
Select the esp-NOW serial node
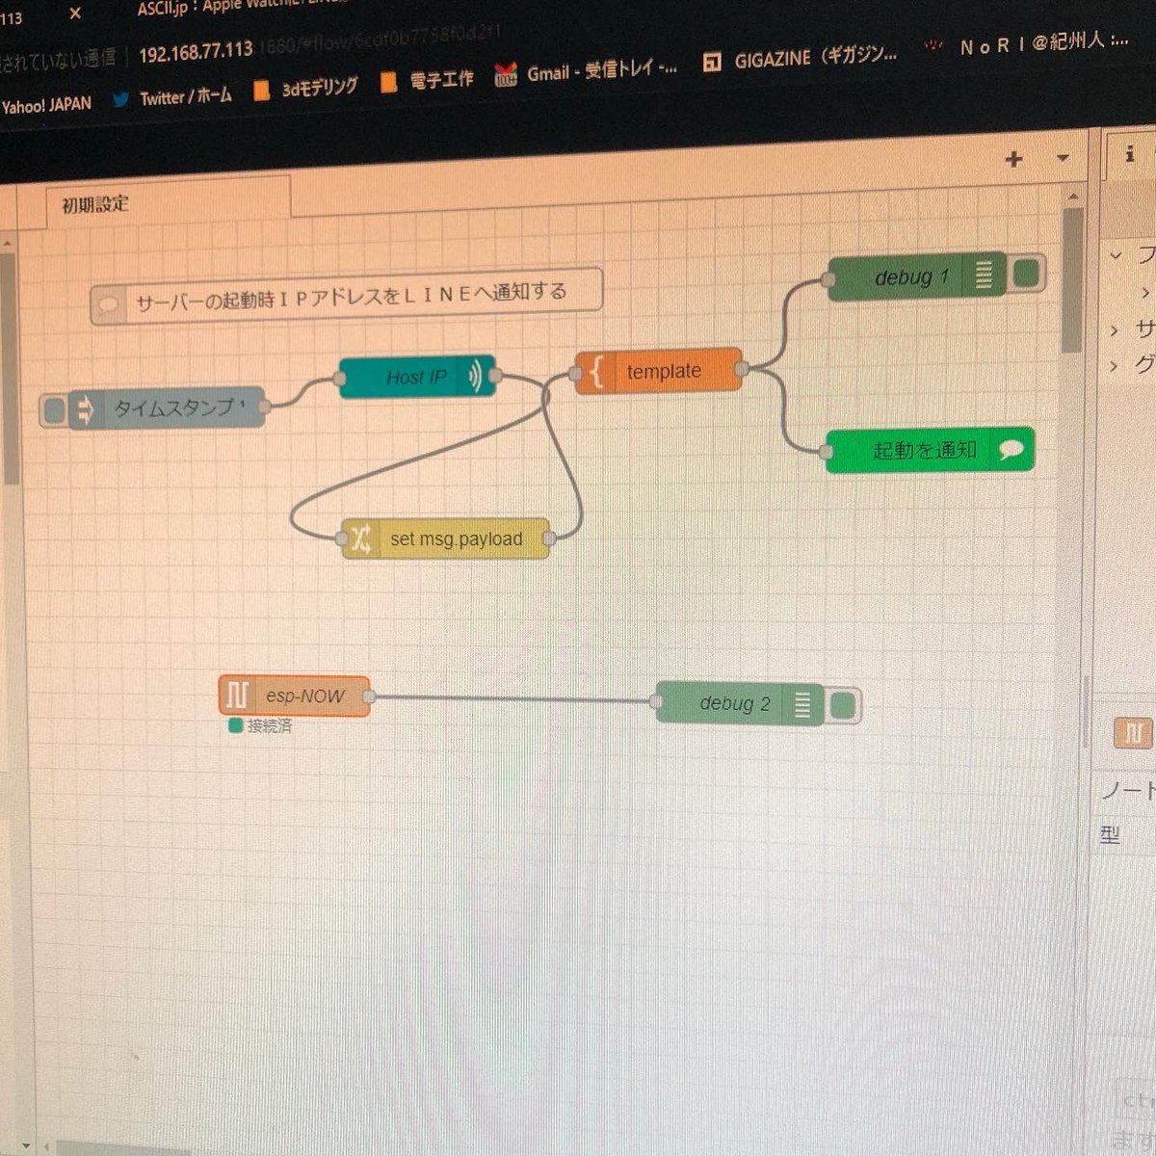295,696
